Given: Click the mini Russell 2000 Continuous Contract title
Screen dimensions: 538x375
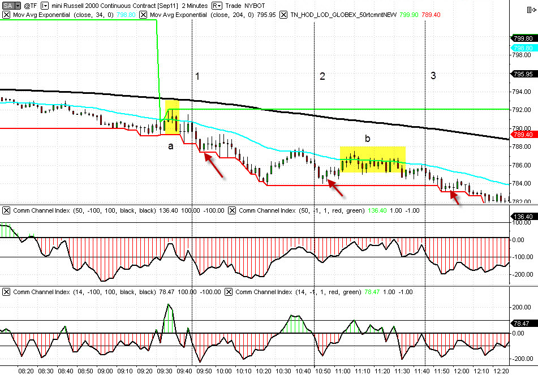Looking at the screenshot, I should (x=115, y=6).
